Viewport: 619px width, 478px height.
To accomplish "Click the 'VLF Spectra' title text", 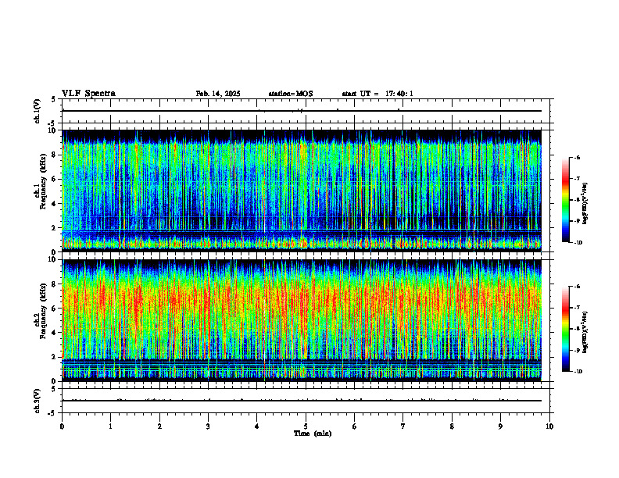I will click(x=88, y=94).
